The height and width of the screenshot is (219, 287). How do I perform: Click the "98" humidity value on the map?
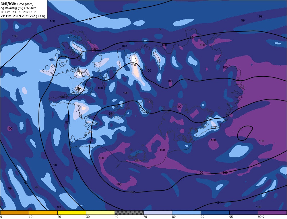[62, 97]
